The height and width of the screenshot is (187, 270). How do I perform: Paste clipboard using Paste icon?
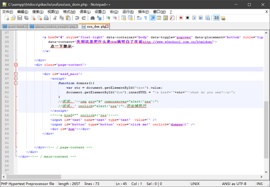[x=68, y=18]
